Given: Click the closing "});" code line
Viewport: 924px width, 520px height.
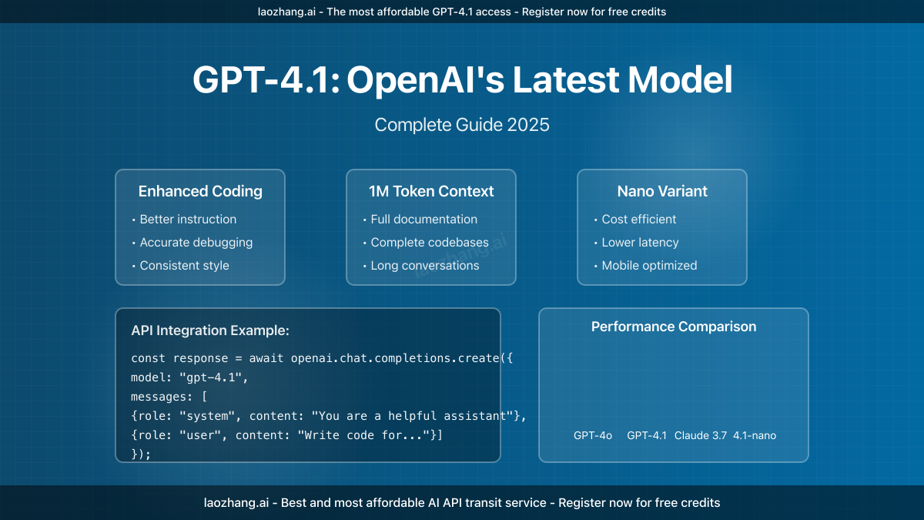Looking at the screenshot, I should (141, 455).
